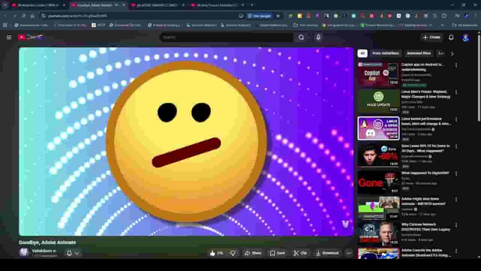Focus the YouTube search field
This screenshot has height=271, width=481.
(x=227, y=37)
